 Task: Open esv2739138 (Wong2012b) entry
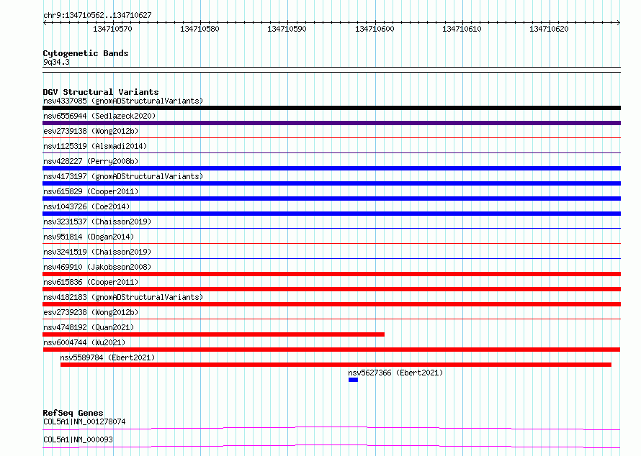(91, 131)
